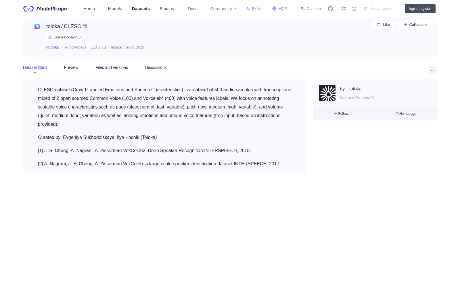Click the '118.03KB' size text
The width and height of the screenshot is (460, 287).
coord(98,47)
